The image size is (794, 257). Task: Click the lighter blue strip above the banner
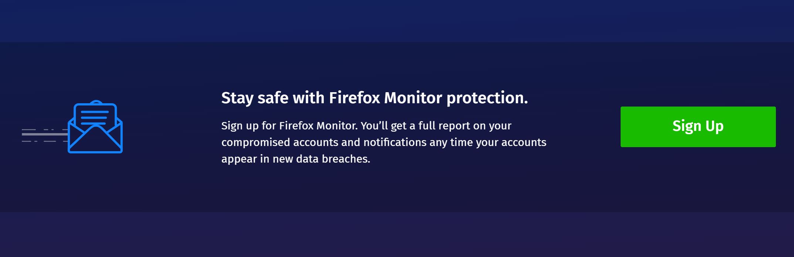point(397,20)
